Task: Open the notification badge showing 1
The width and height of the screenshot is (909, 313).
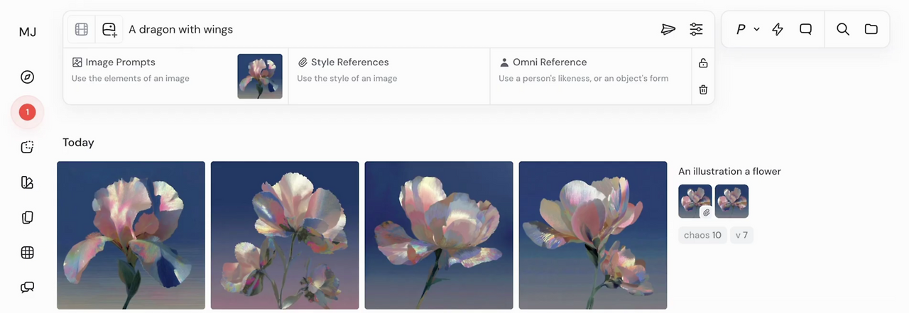Action: 27,111
